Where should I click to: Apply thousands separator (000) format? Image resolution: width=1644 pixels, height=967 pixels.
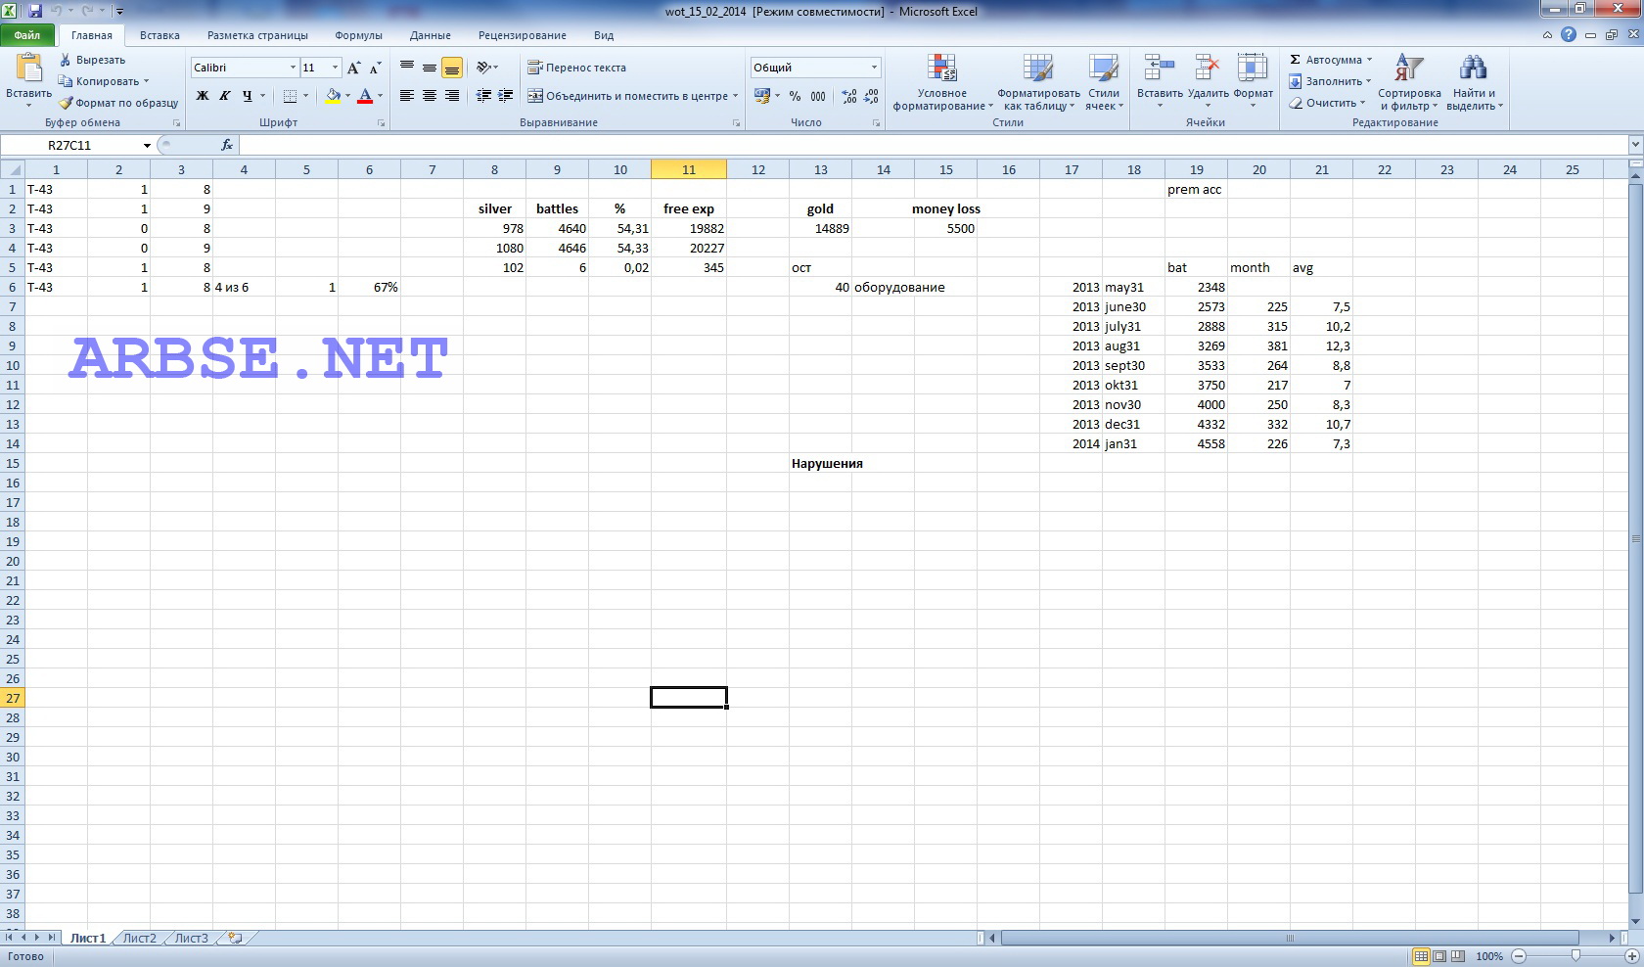point(818,96)
